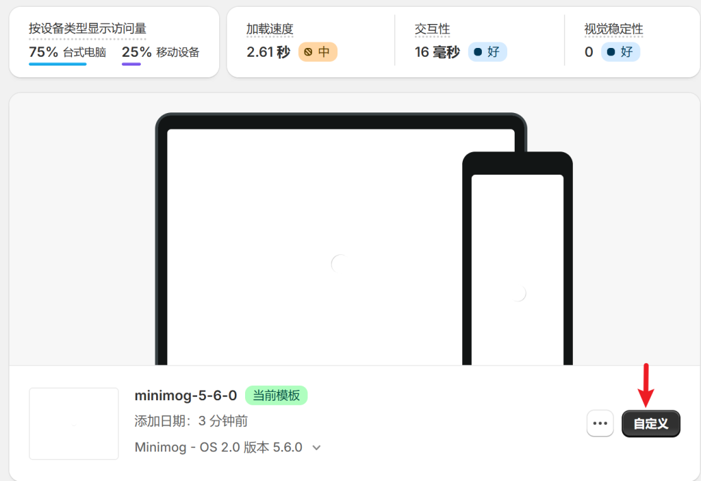This screenshot has width=701, height=481.
Task: Click the purple mobile traffic bar
Action: pos(131,64)
